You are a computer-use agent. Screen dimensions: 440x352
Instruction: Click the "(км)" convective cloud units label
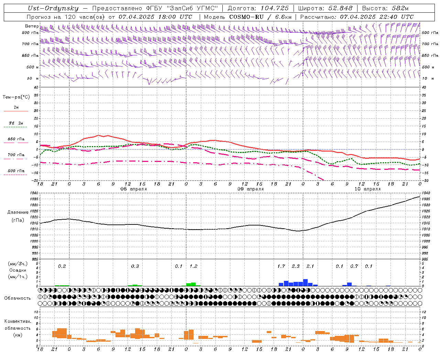pyautogui.click(x=18, y=335)
